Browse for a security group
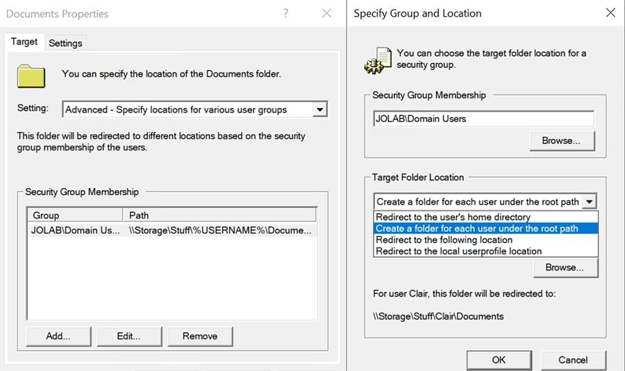Viewport: 625px width, 371px height. click(x=561, y=141)
